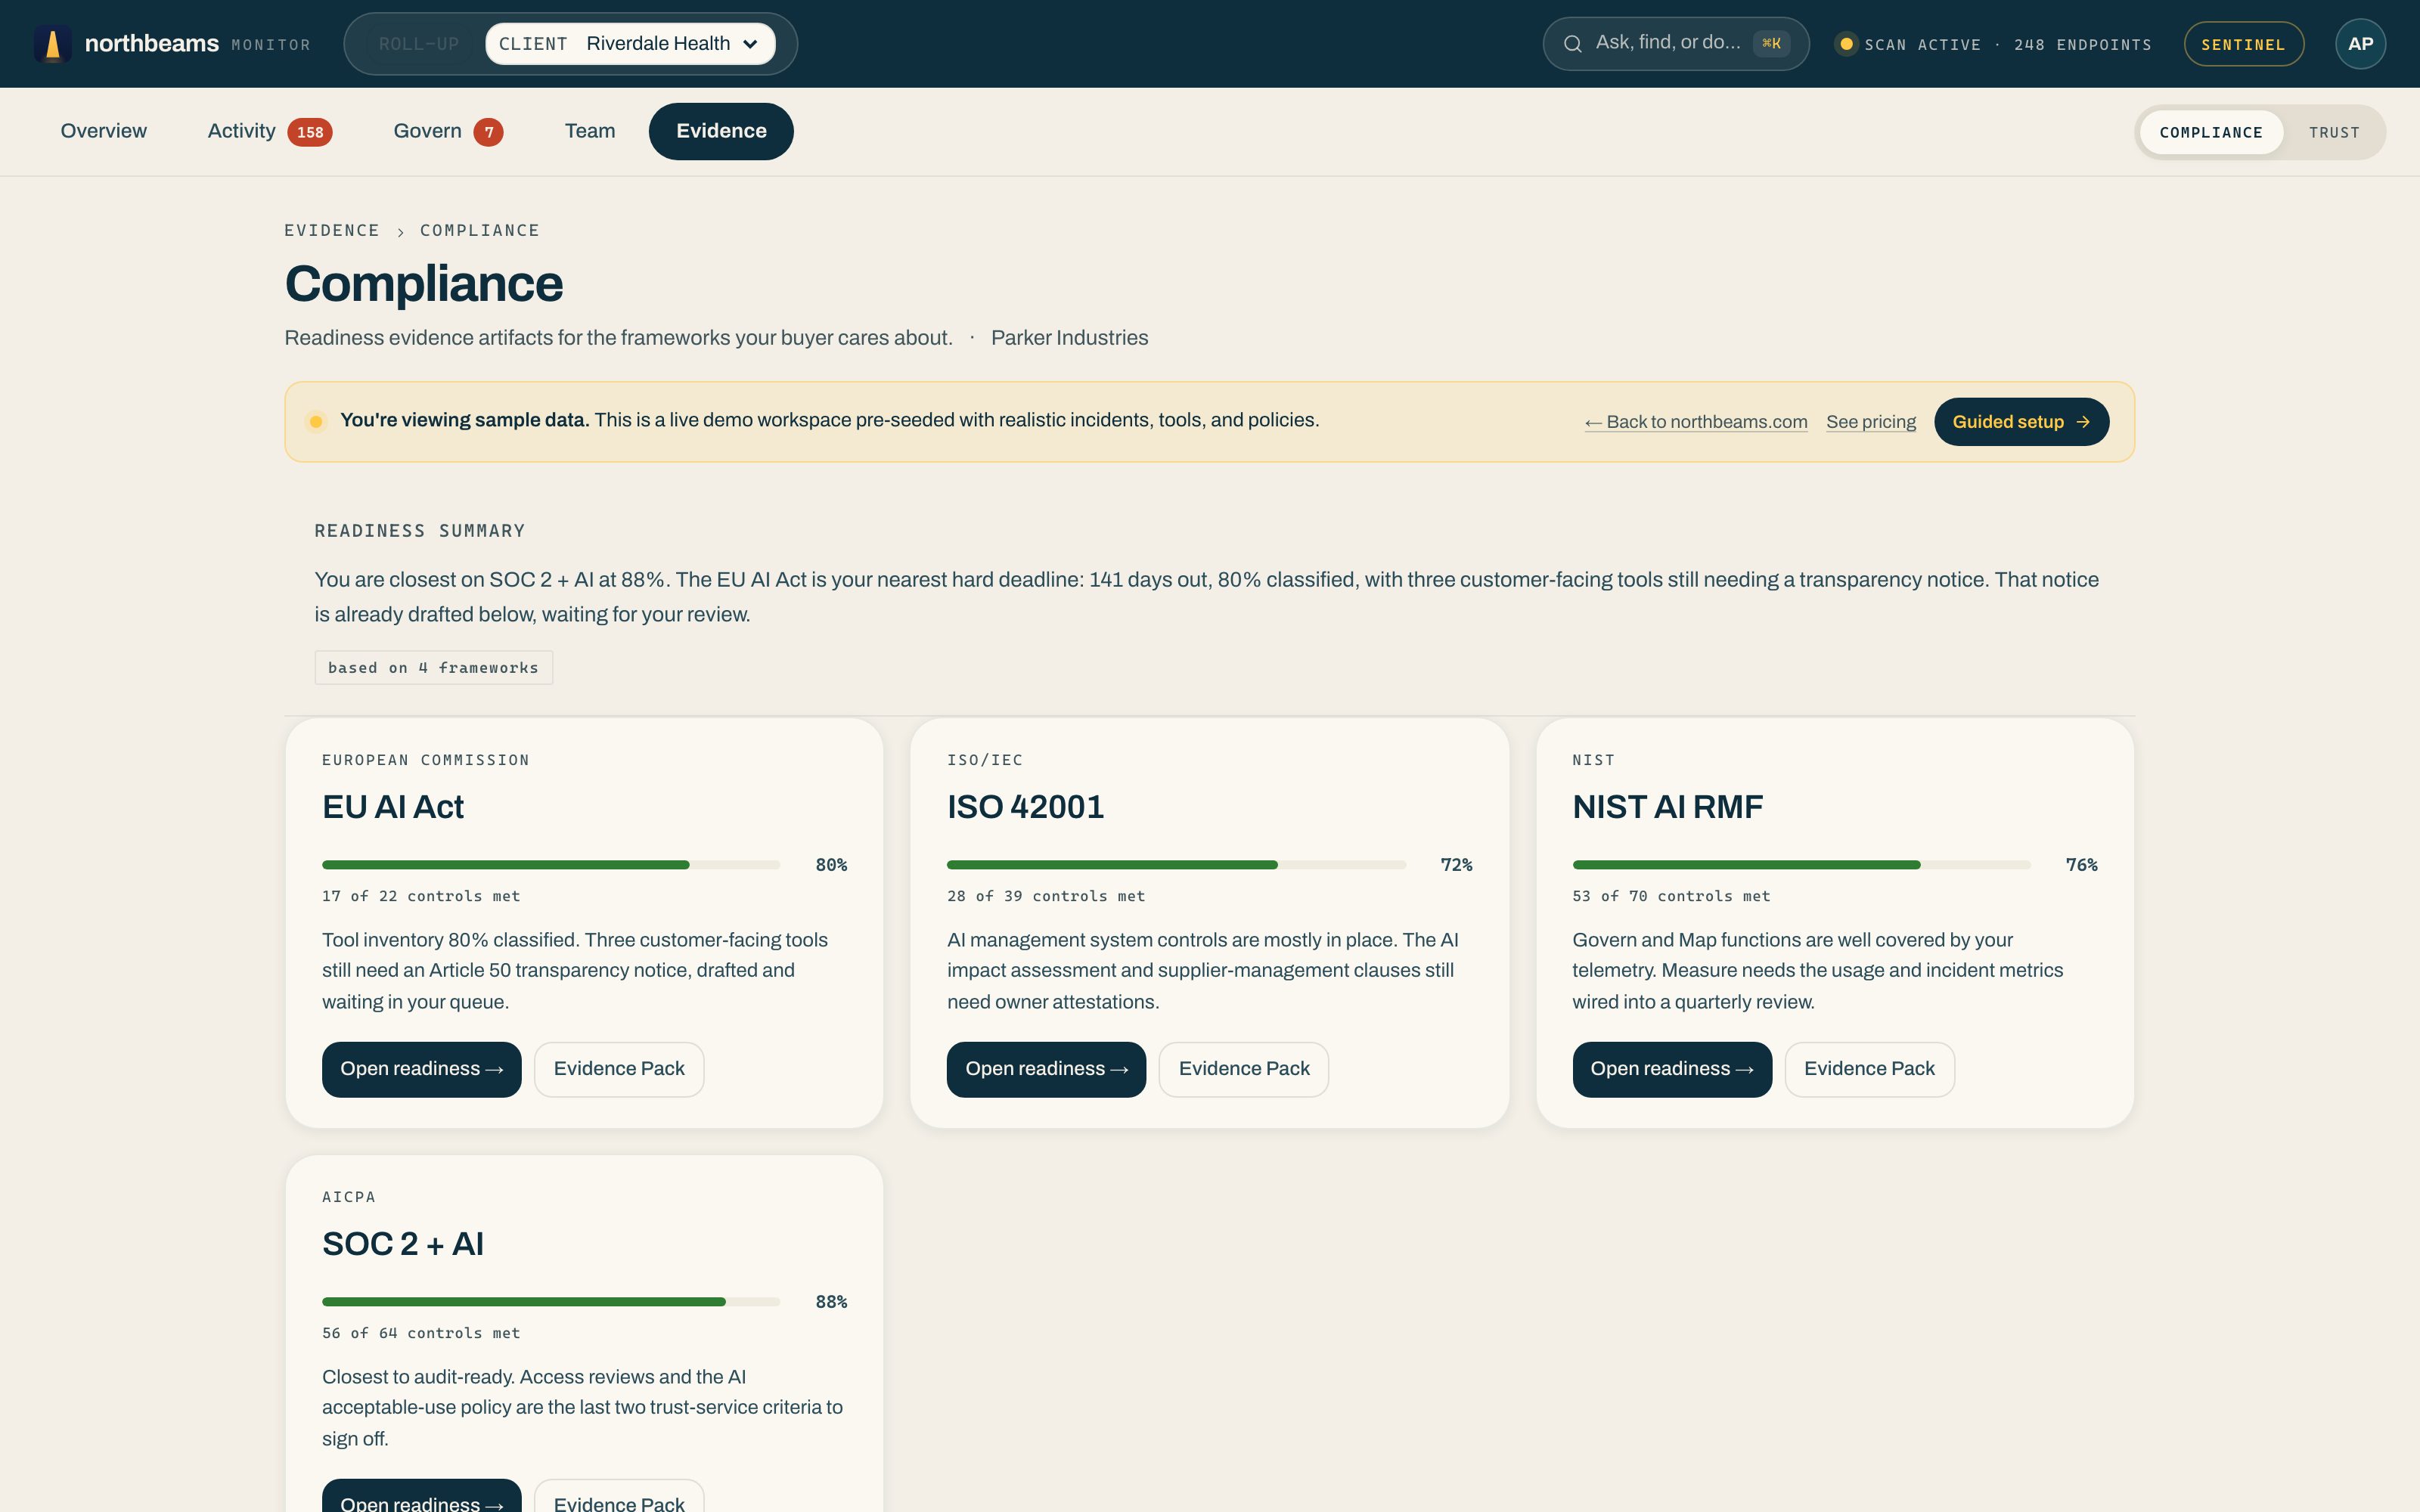This screenshot has height=1512, width=2420.
Task: Go to the Overview tab
Action: [x=103, y=131]
